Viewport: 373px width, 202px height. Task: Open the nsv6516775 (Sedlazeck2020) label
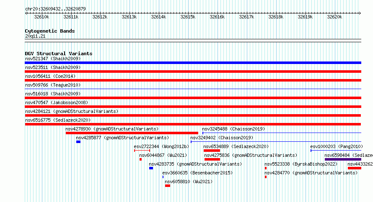pyautogui.click(x=58, y=120)
